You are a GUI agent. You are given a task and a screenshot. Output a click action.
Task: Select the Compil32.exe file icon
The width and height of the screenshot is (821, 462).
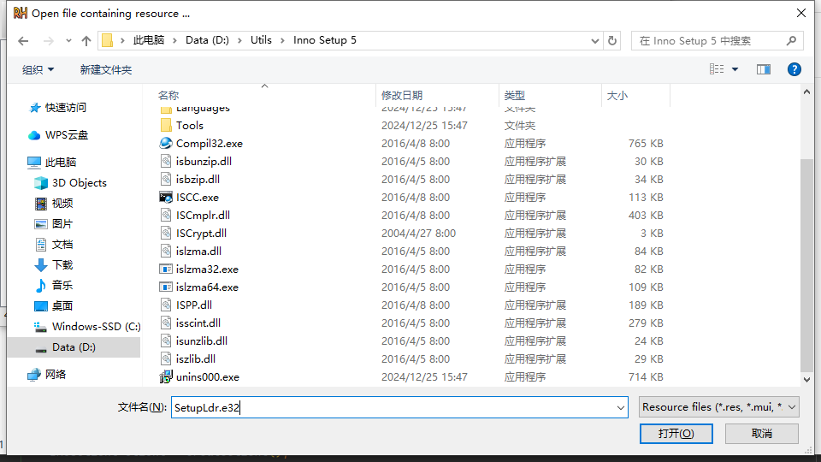point(166,144)
